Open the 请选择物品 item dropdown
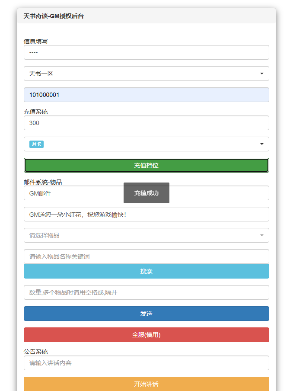The width and height of the screenshot is (293, 391). pyautogui.click(x=146, y=235)
